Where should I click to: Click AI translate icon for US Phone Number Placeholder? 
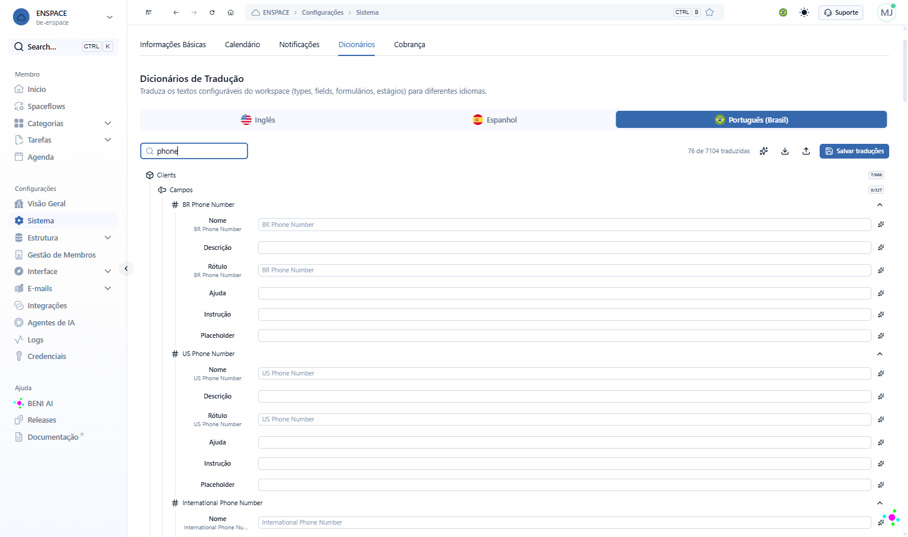click(881, 485)
